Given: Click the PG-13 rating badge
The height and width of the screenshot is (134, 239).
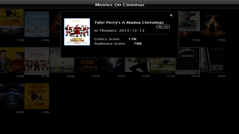Looking at the screenshot, I should [163, 27].
